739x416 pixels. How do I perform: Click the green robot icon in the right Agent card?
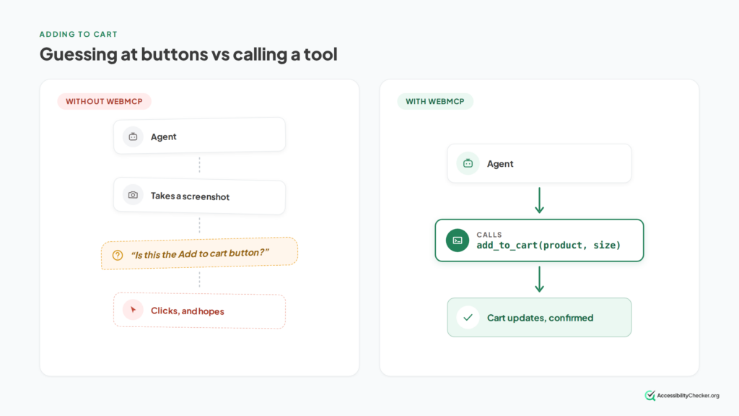pos(468,163)
